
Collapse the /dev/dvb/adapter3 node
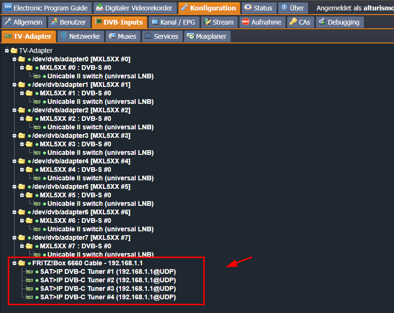pyautogui.click(x=14, y=136)
